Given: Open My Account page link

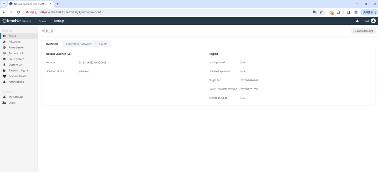Looking at the screenshot, I should coord(16,97).
